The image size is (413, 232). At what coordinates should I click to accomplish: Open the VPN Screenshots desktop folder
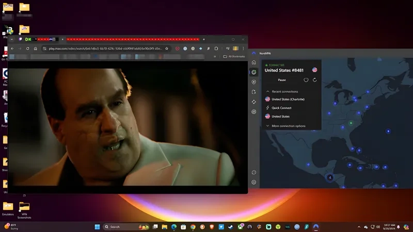24,208
